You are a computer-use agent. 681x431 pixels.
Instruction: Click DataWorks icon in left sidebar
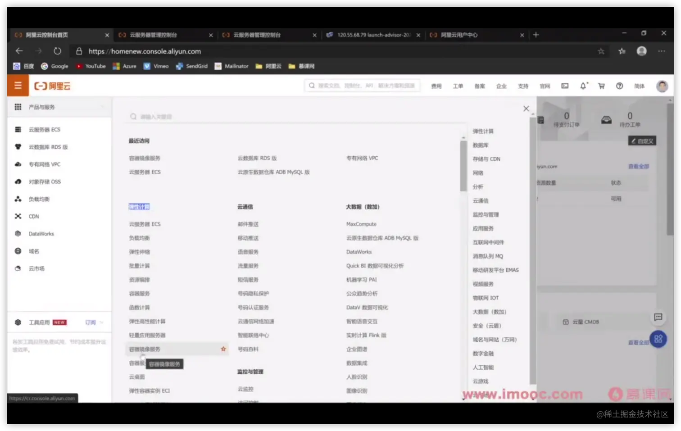18,234
